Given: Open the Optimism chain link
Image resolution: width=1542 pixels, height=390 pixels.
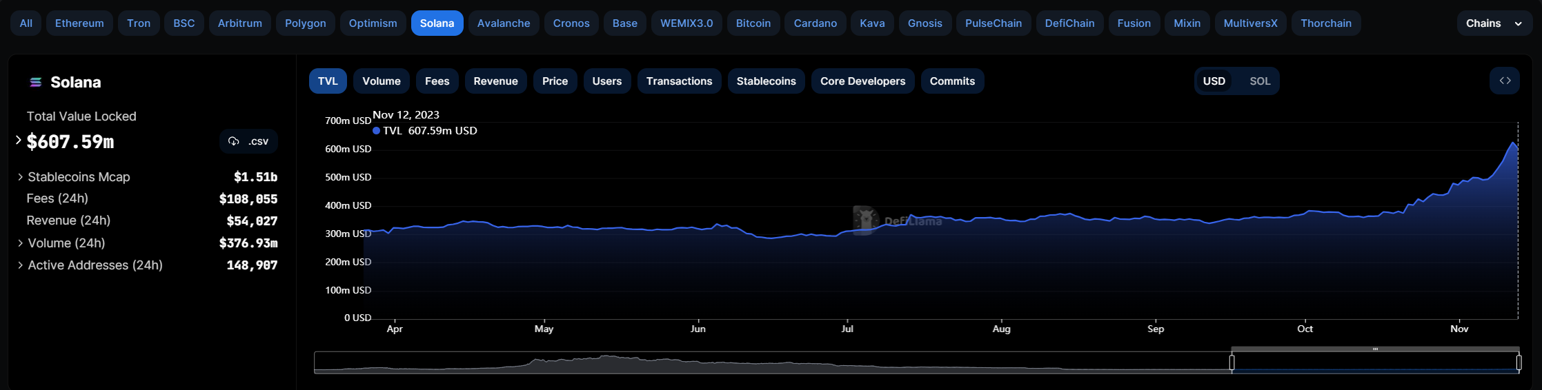Looking at the screenshot, I should [373, 23].
